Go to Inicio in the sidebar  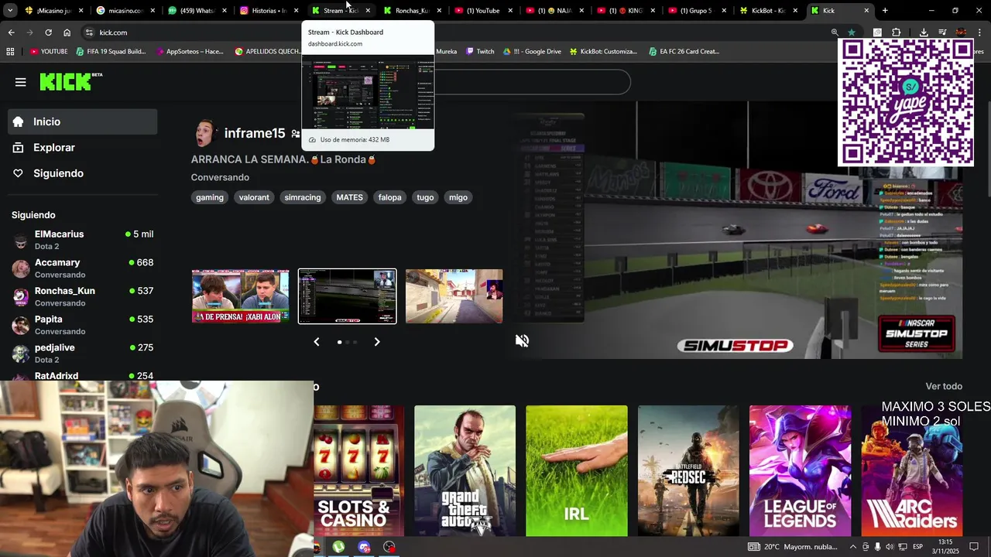(83, 121)
